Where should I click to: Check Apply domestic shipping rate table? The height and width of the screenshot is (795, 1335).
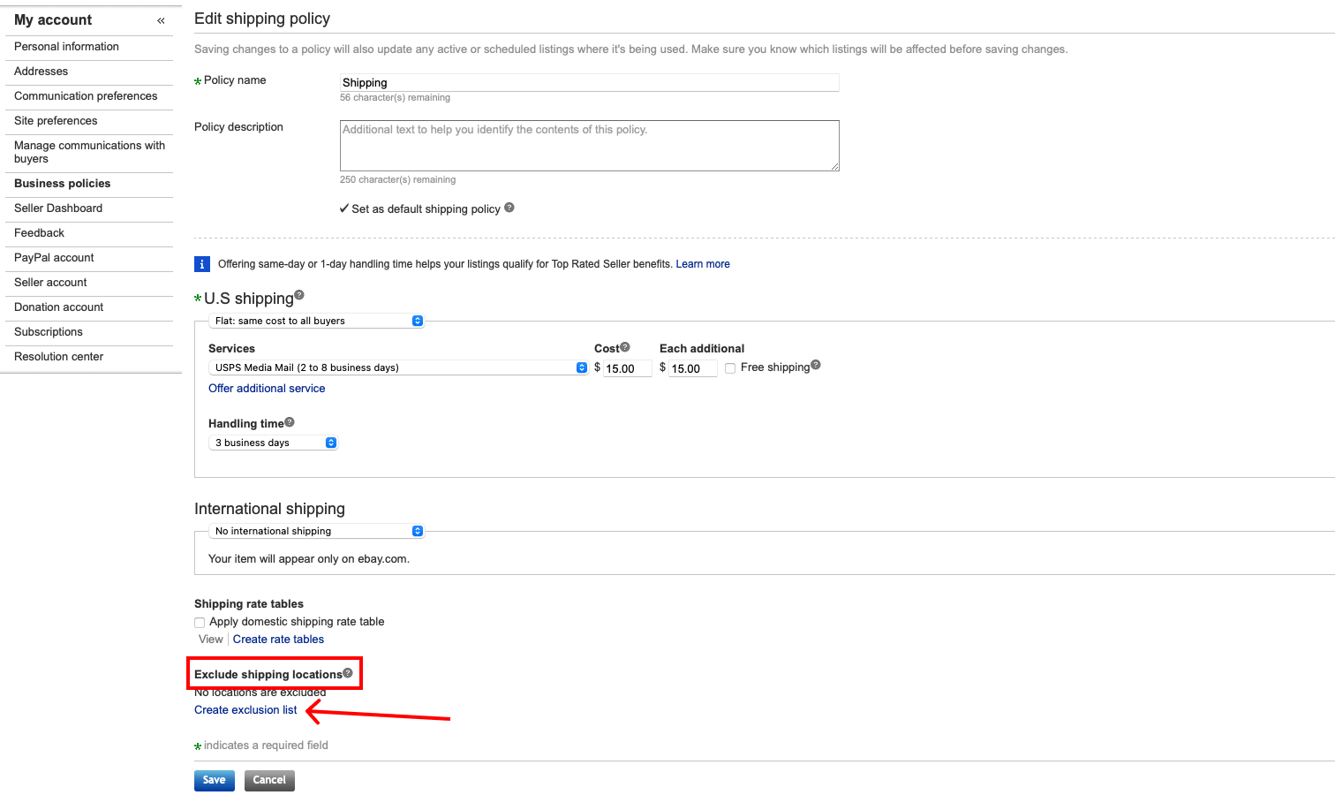(x=200, y=622)
